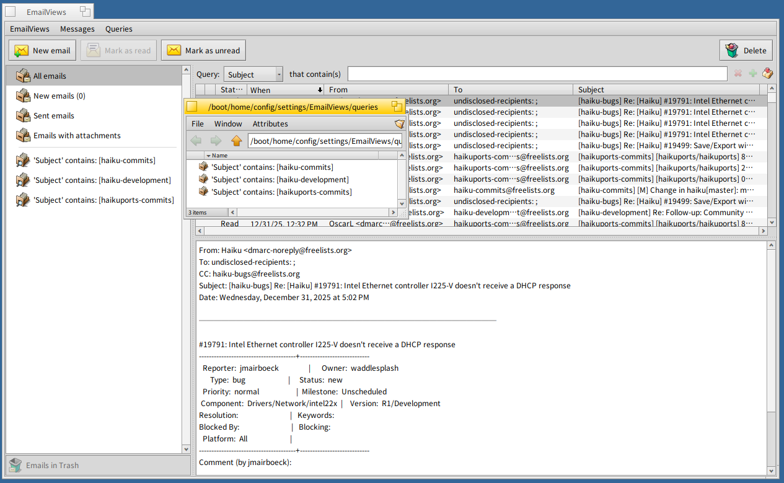The height and width of the screenshot is (483, 784).
Task: Open the Messages menu
Action: 77,29
